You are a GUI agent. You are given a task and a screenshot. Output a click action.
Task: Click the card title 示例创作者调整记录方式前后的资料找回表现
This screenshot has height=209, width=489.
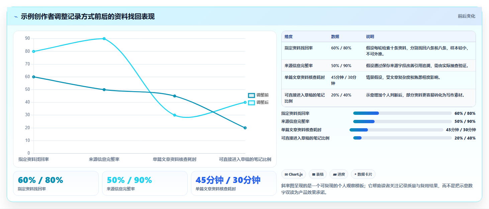(88, 17)
